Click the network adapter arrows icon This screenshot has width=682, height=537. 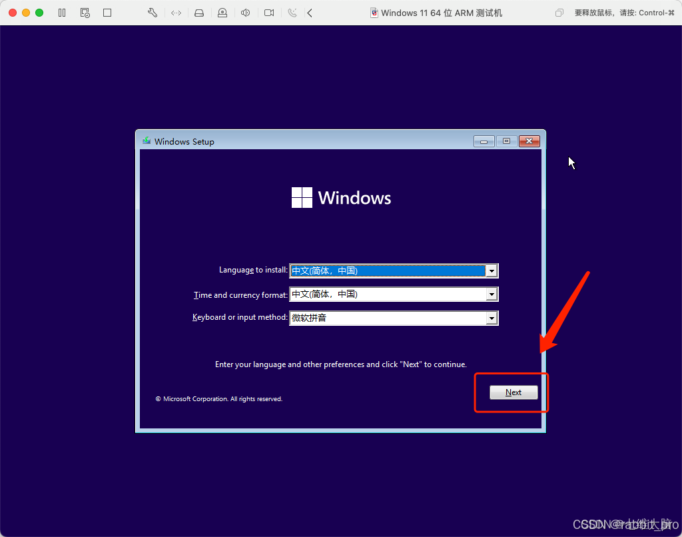[x=176, y=13]
